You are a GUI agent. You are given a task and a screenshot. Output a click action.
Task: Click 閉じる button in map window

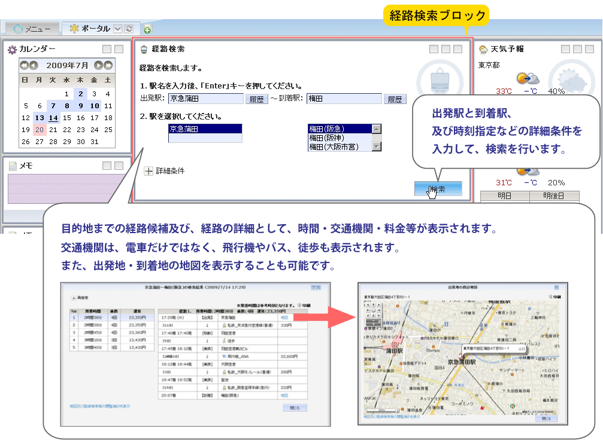click(547, 418)
